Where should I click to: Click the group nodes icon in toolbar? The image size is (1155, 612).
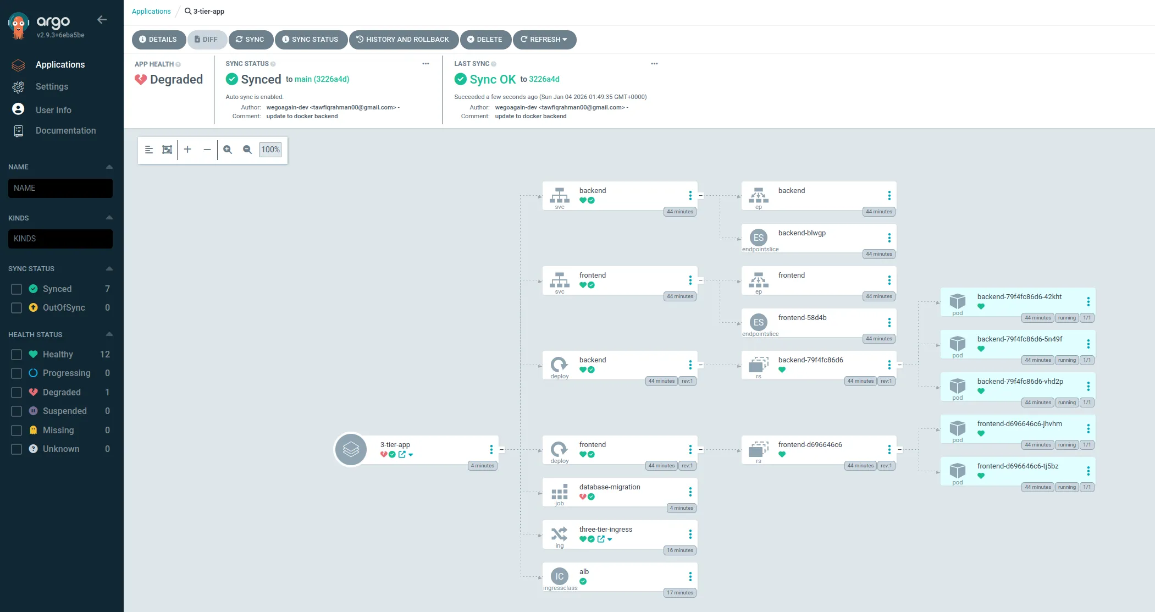point(167,150)
